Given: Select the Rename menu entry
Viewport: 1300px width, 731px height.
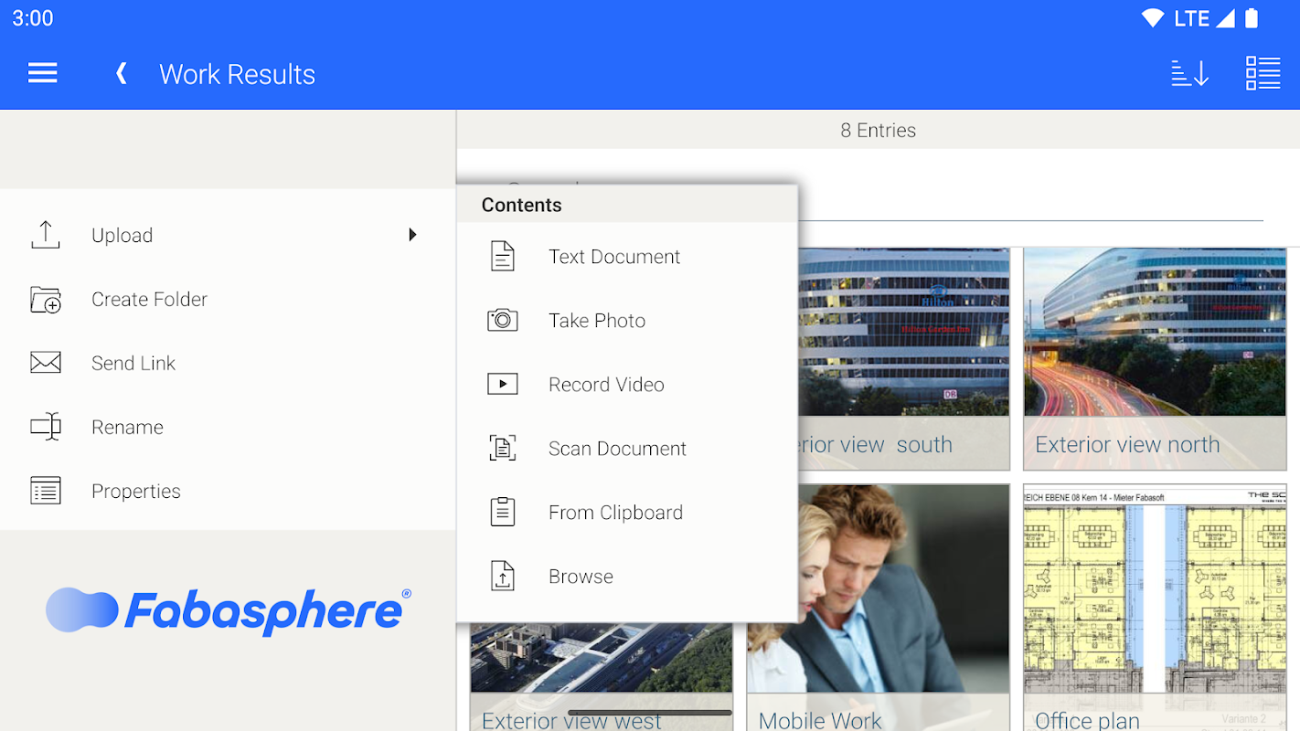Looking at the screenshot, I should point(228,427).
